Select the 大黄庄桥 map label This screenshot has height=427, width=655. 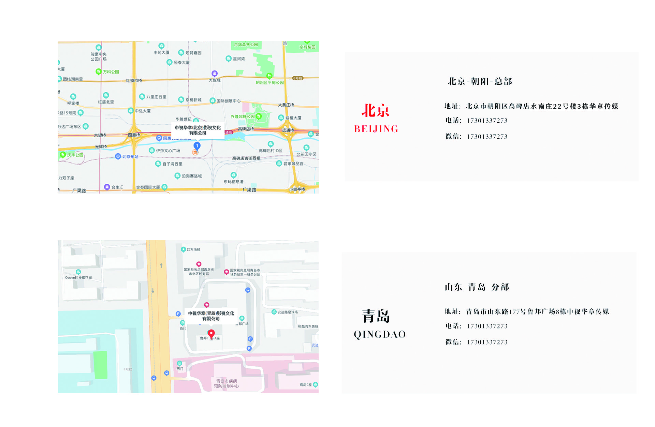pos(286,105)
